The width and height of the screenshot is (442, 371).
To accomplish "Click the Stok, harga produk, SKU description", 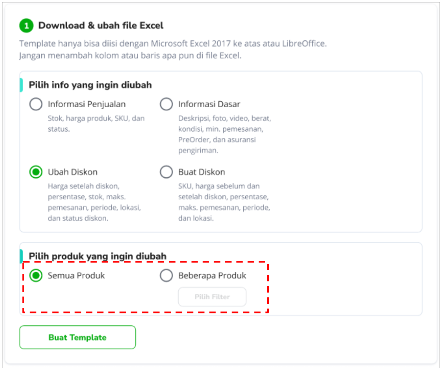I will click(x=96, y=124).
